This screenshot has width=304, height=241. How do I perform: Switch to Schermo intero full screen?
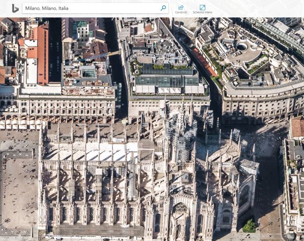(203, 9)
